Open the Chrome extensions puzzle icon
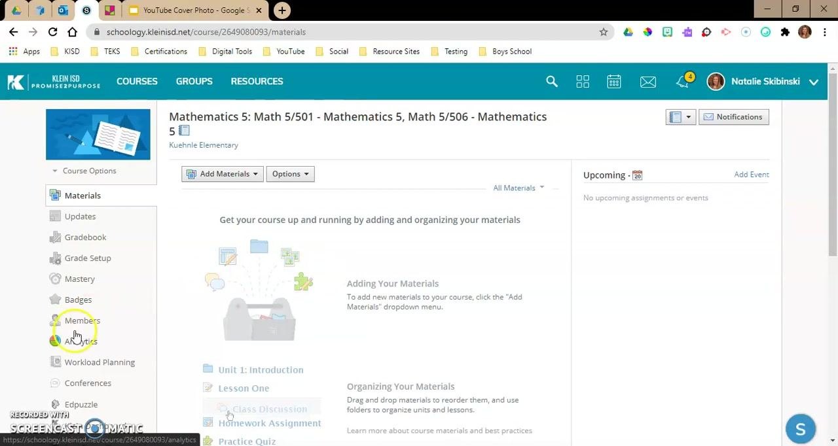Image resolution: width=838 pixels, height=446 pixels. [785, 31]
